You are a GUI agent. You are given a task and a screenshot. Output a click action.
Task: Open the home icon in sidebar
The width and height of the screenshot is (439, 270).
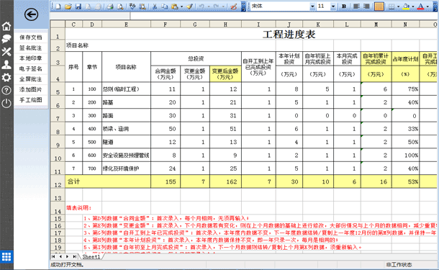click(x=6, y=26)
